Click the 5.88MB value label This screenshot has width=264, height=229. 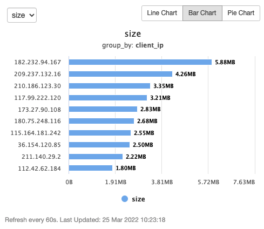coord(225,62)
